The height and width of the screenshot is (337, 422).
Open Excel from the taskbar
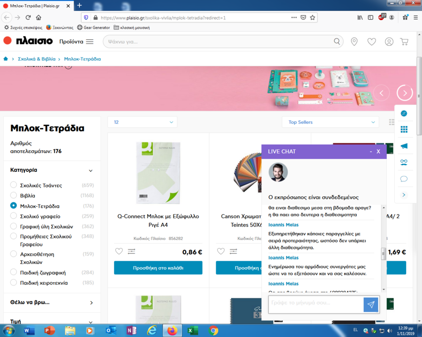pos(192,330)
